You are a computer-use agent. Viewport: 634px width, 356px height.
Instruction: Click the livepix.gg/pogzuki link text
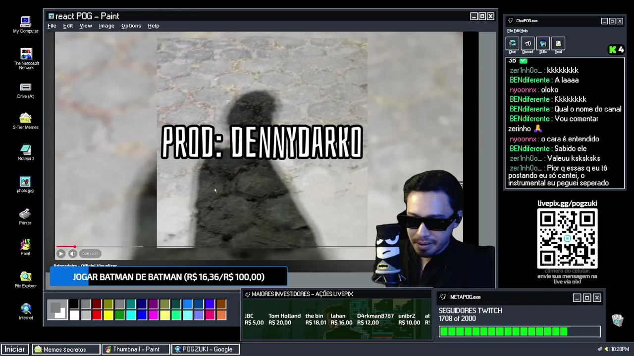point(567,203)
